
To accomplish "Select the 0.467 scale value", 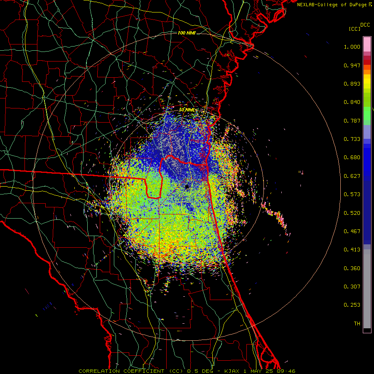I will [352, 231].
